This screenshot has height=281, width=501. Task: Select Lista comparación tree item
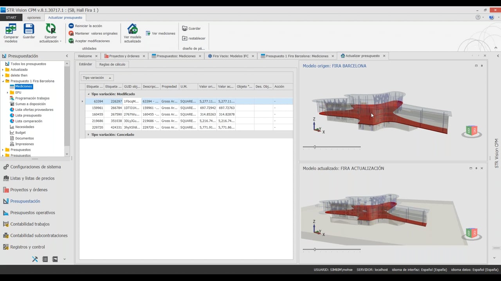point(29,121)
